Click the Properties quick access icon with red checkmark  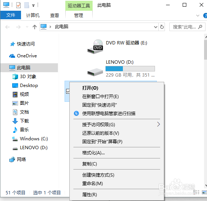pos(18,5)
